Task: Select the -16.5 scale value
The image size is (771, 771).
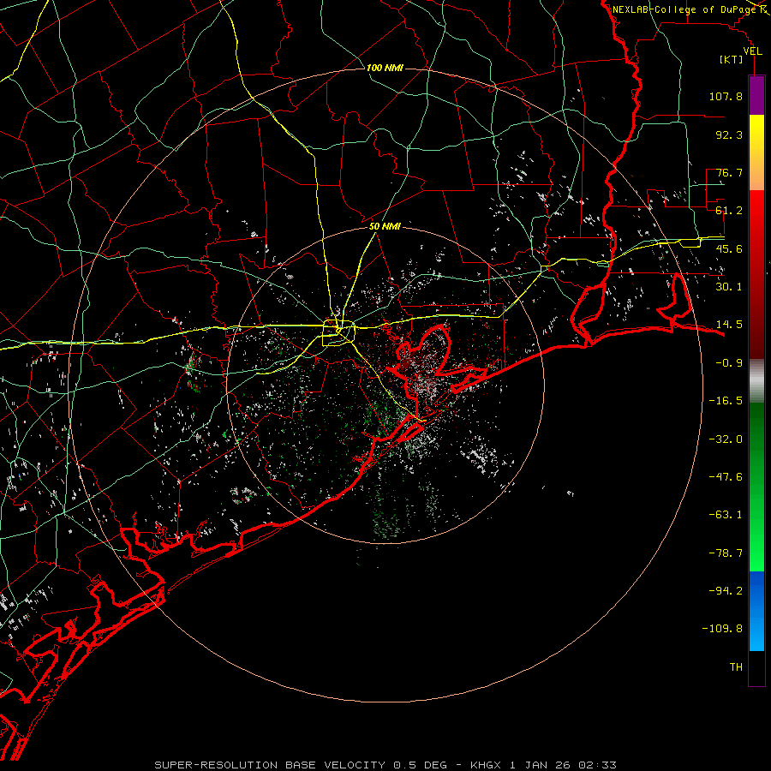Action: pyautogui.click(x=726, y=401)
